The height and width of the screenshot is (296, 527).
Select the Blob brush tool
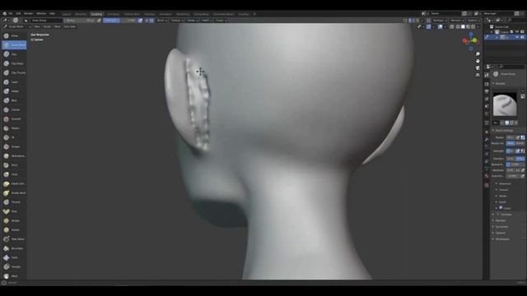[x=14, y=100]
